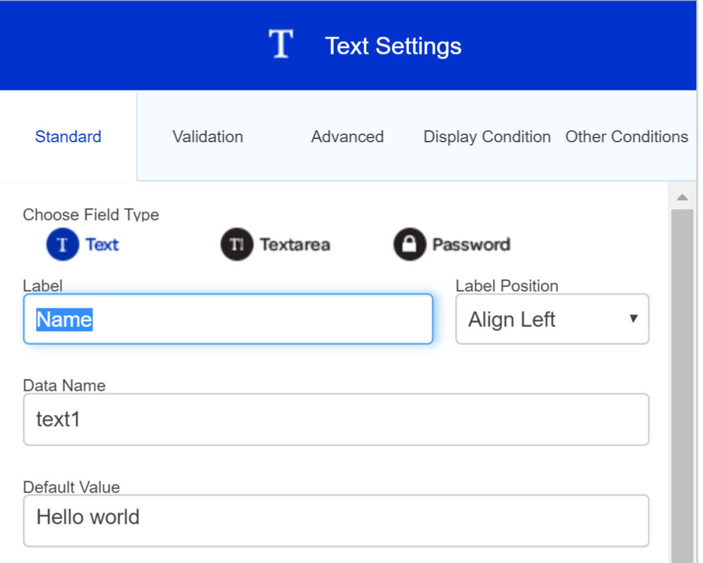Return to the Standard tab
The image size is (703, 563).
click(68, 136)
